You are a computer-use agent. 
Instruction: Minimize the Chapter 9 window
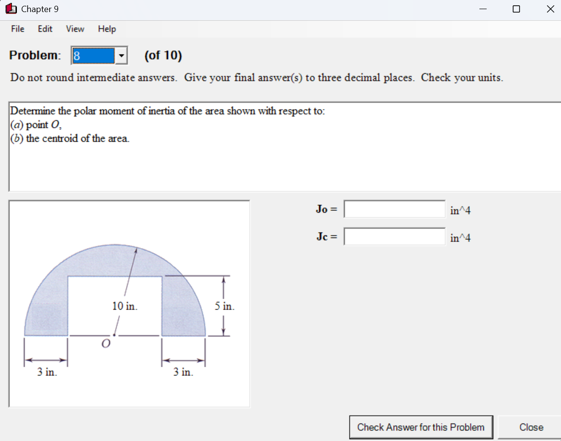[483, 9]
